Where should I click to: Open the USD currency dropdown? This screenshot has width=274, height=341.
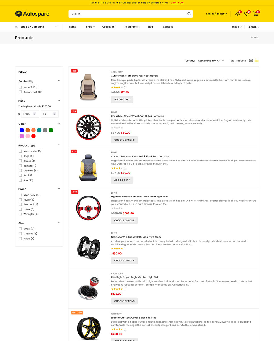click(x=237, y=27)
